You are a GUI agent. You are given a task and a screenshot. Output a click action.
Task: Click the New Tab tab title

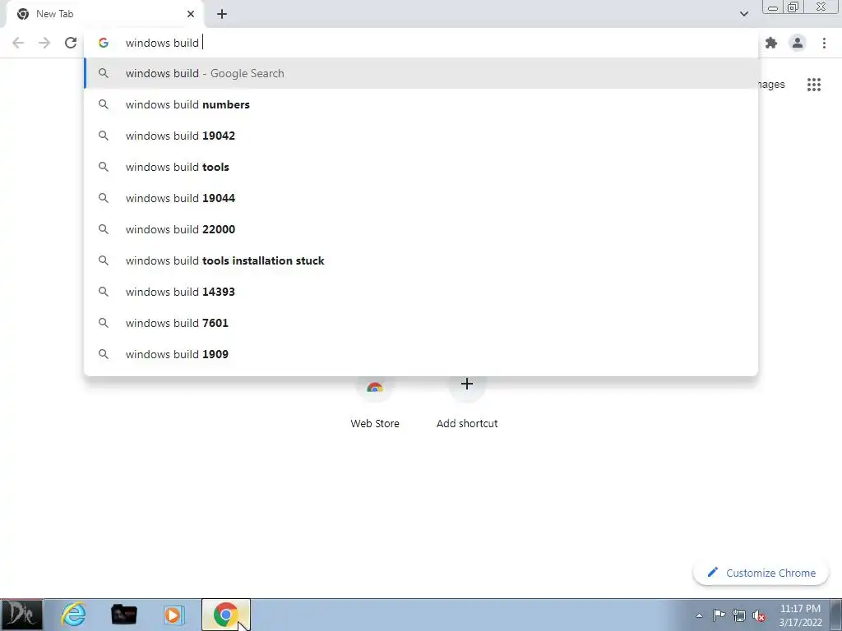pyautogui.click(x=55, y=14)
